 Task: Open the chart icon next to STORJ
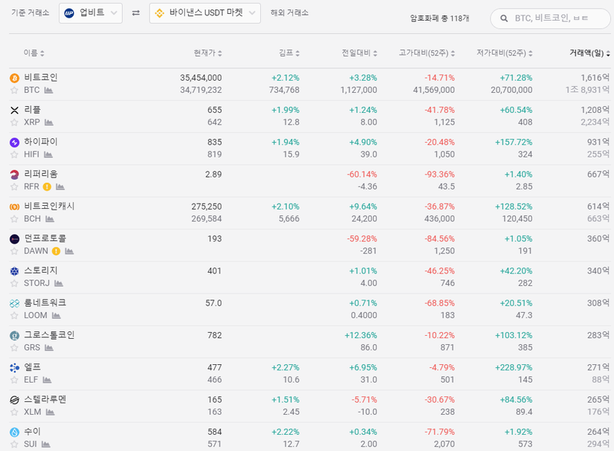point(59,284)
